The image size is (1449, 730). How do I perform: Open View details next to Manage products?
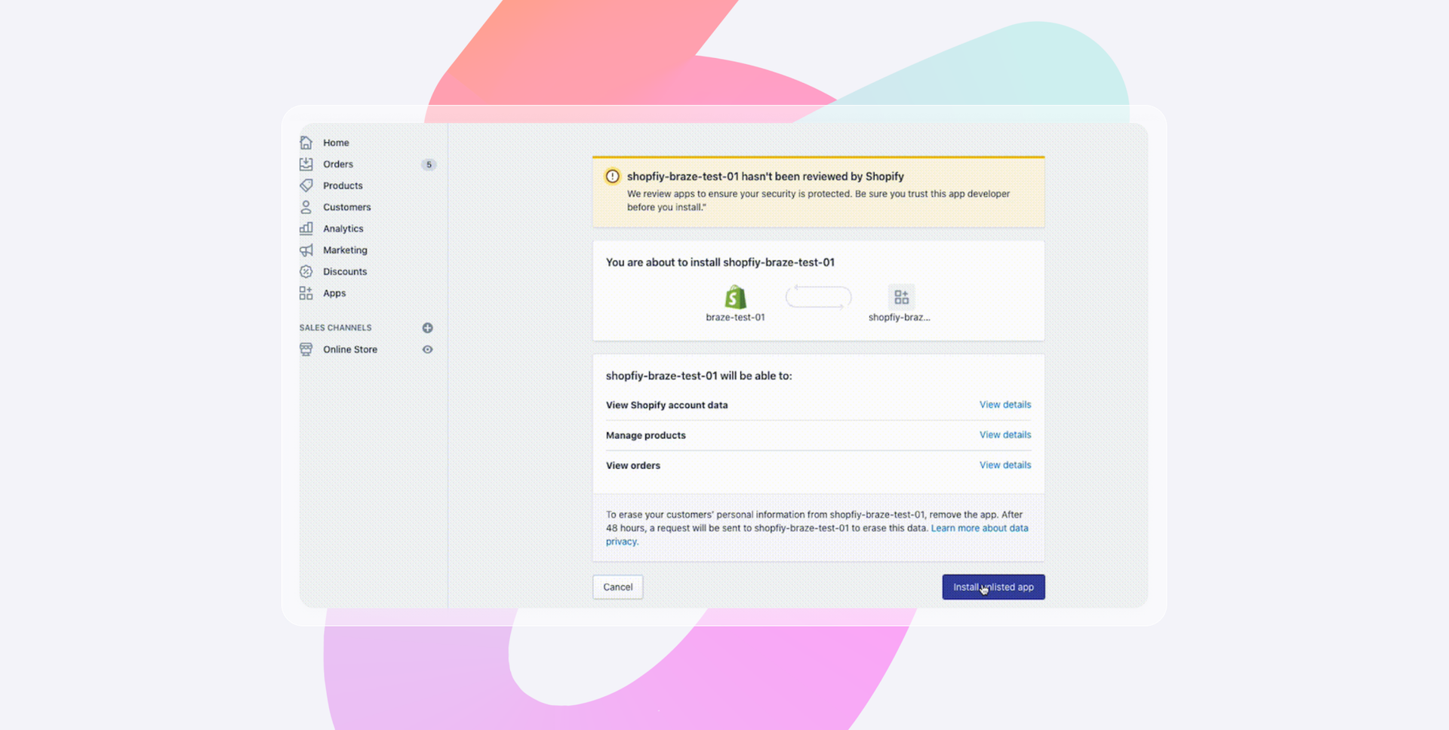pyautogui.click(x=1004, y=434)
